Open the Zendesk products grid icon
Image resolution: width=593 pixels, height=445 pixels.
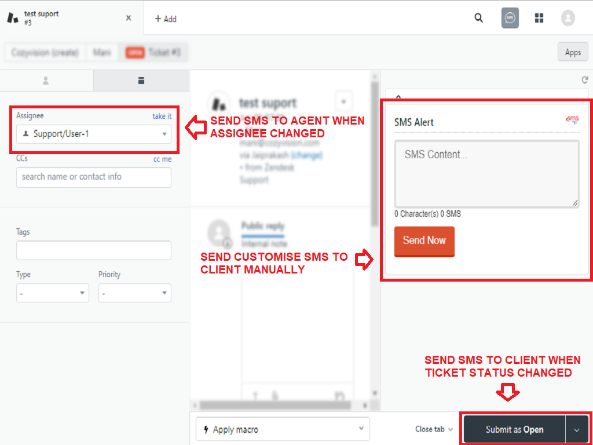click(539, 18)
